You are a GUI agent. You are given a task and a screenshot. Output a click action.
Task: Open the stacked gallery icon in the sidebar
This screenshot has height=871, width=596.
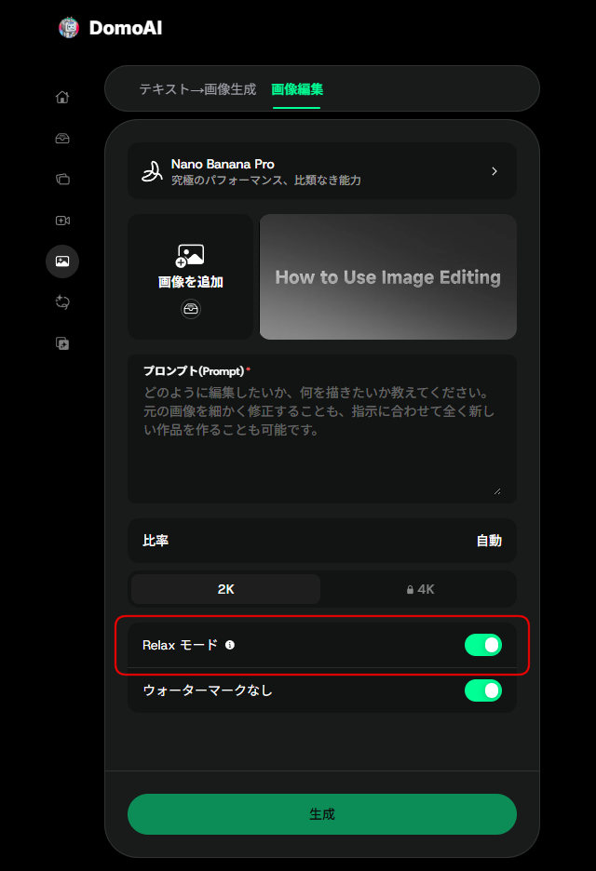(62, 179)
